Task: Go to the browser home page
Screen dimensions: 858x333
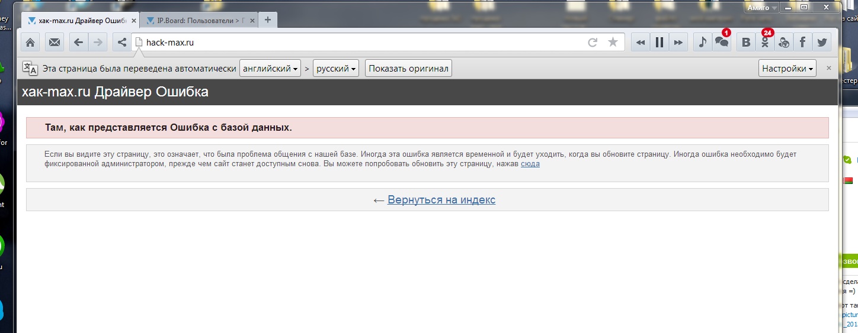Action: pyautogui.click(x=30, y=43)
